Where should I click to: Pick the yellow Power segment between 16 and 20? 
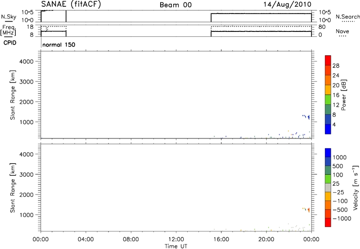328,90
